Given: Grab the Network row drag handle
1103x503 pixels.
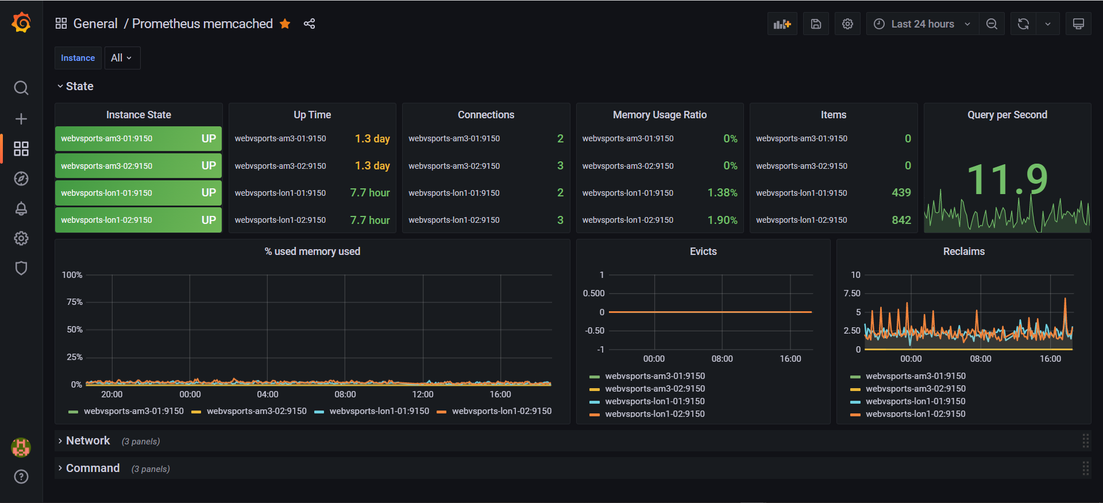Looking at the screenshot, I should pos(1085,441).
